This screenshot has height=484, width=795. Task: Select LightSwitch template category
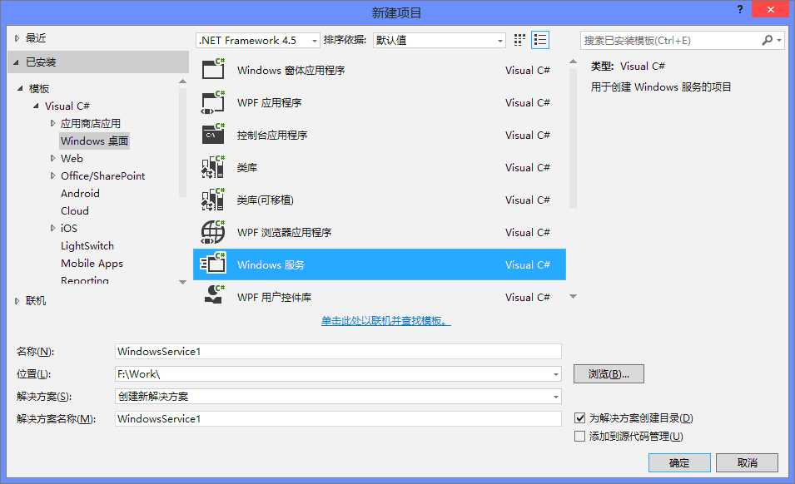(x=87, y=246)
